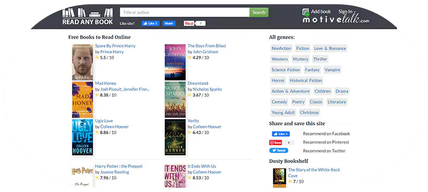
Task: Click Like beside Recommend on Facebook
Action: [x=280, y=134]
